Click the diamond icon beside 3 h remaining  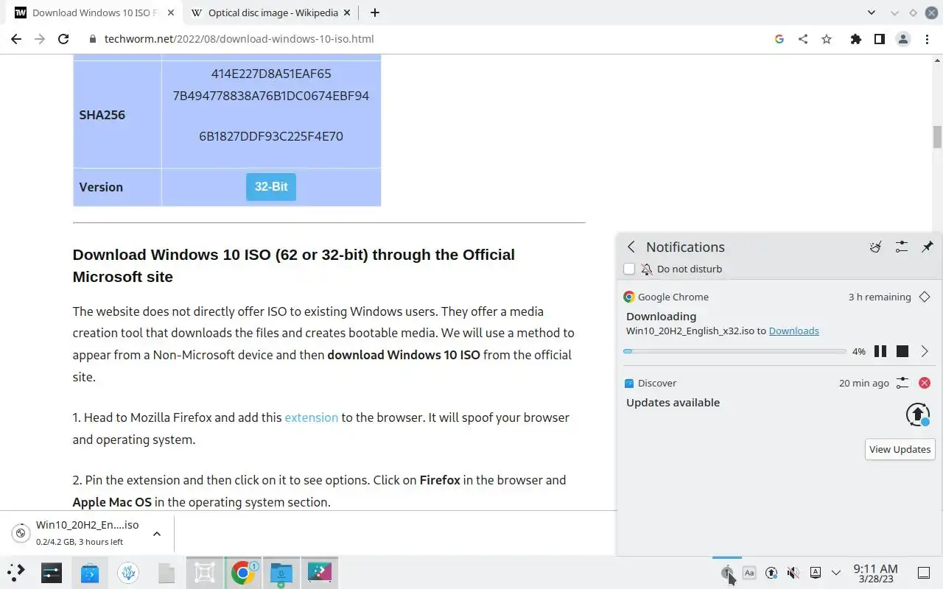(x=925, y=297)
